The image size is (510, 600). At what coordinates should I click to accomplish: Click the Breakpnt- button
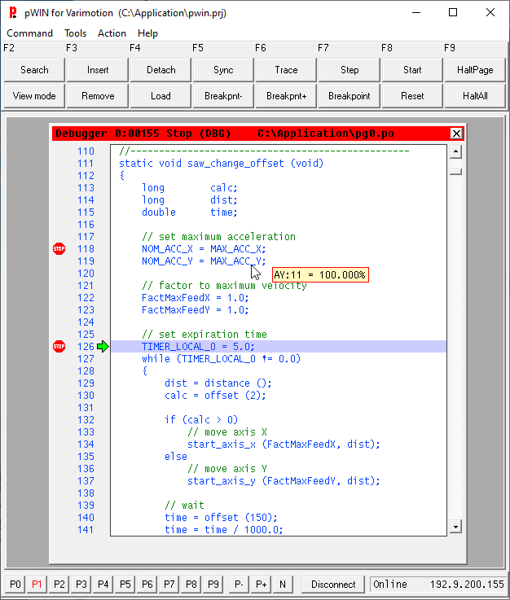[x=223, y=96]
